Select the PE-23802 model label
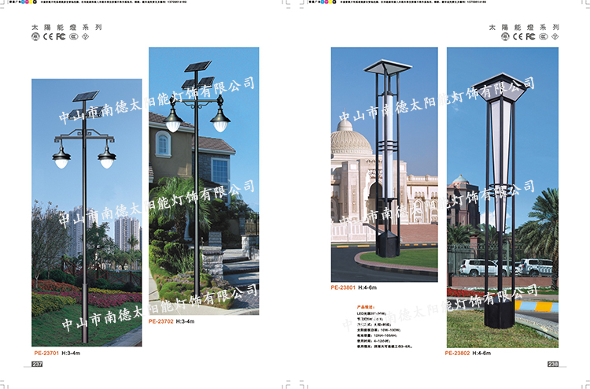 (x=459, y=354)
